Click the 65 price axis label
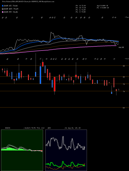The height and width of the screenshot is (171, 129). click(x=124, y=108)
